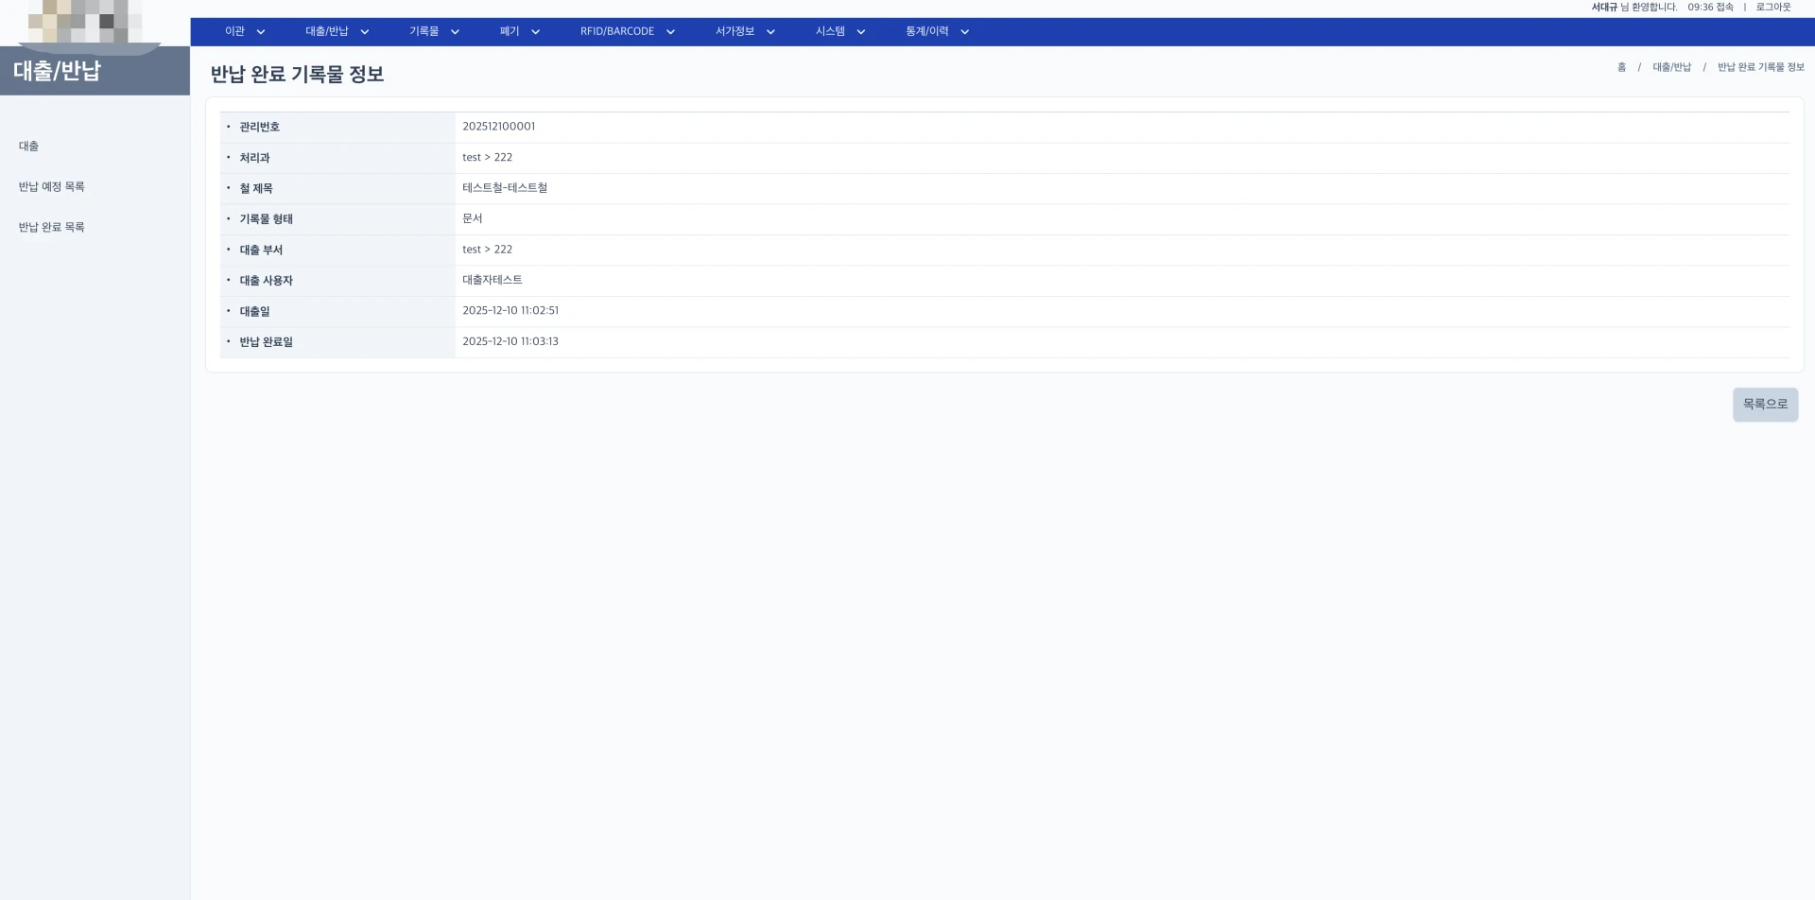The image size is (1815, 900).
Task: Go to 반납 예정 목록 in sidebar
Action: [x=52, y=187]
